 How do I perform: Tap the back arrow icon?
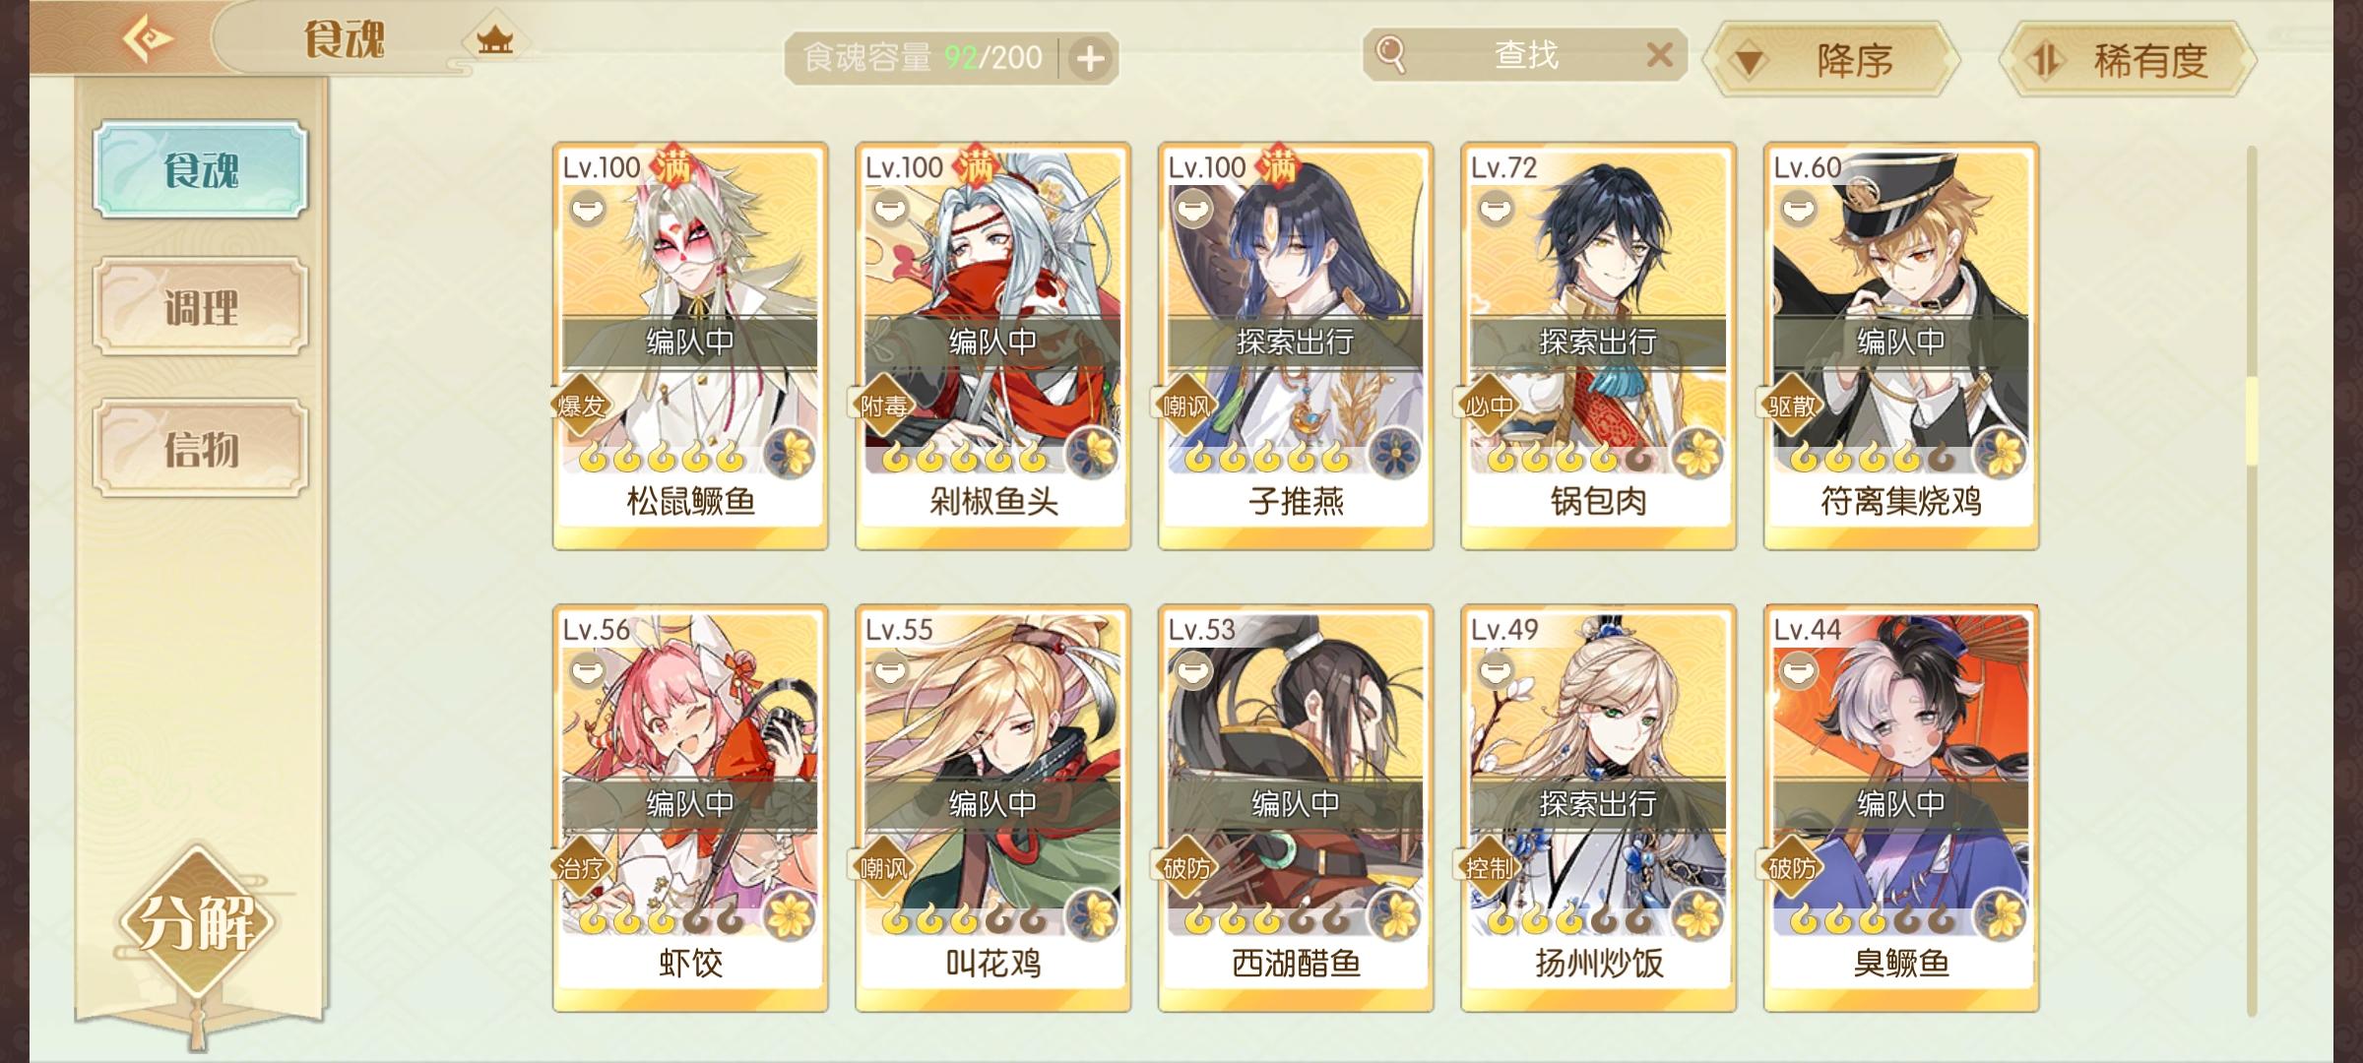click(148, 39)
